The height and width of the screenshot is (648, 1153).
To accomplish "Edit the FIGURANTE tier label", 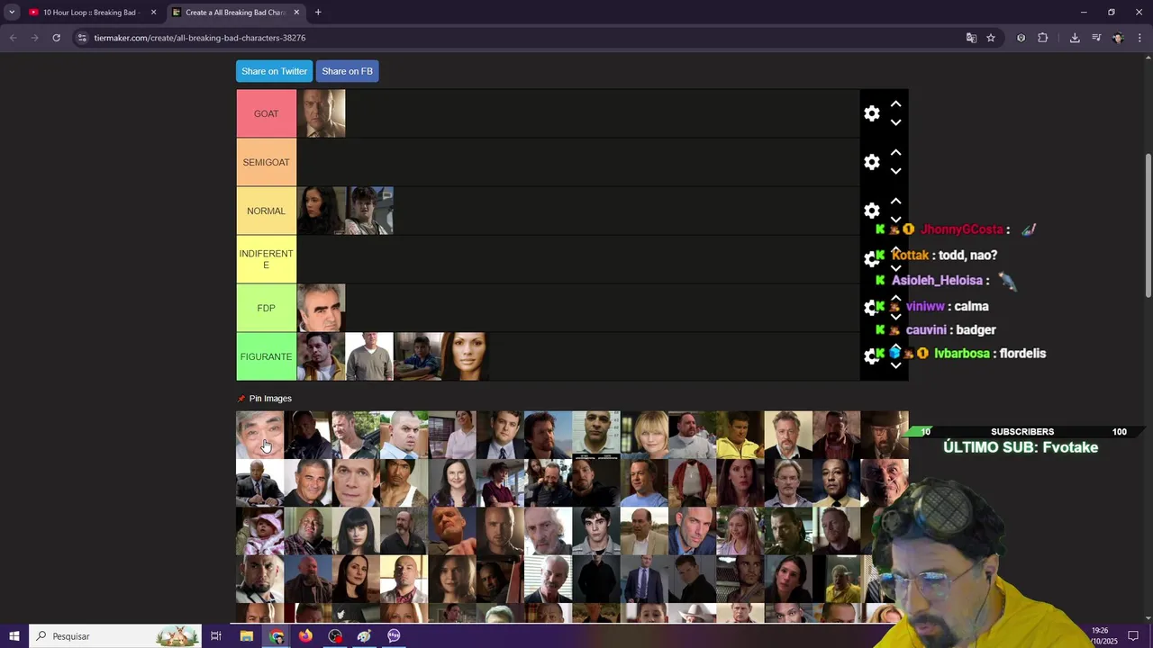I will [266, 356].
